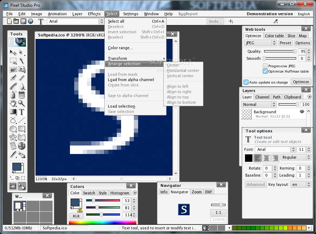Open the Normal blend mode dropdown
The width and height of the screenshot is (316, 234).
[258, 104]
